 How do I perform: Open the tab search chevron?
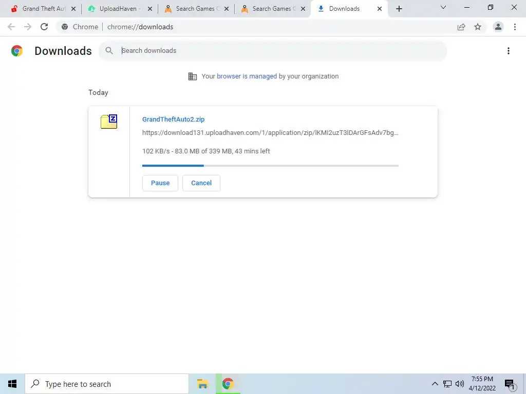[443, 7]
